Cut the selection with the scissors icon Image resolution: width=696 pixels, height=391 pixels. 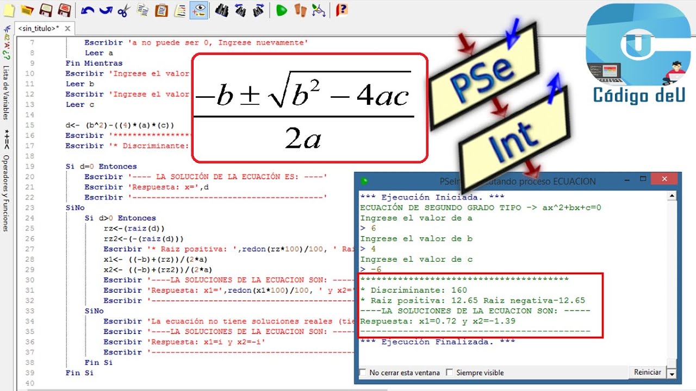pyautogui.click(x=124, y=10)
